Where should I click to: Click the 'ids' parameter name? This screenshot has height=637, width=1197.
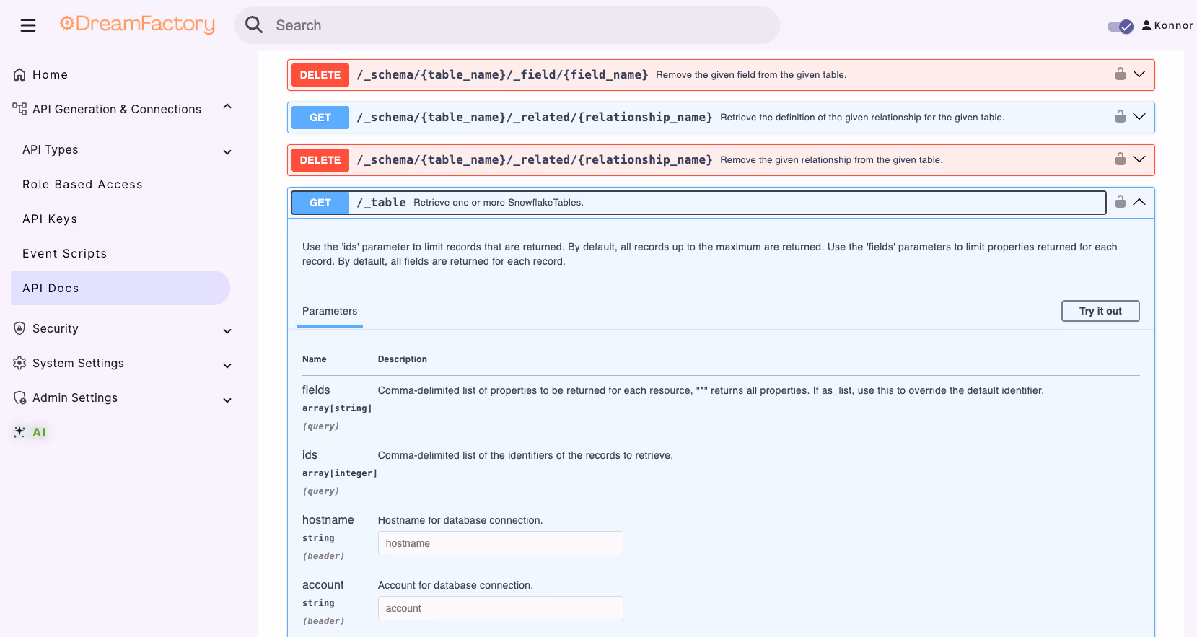click(x=310, y=454)
